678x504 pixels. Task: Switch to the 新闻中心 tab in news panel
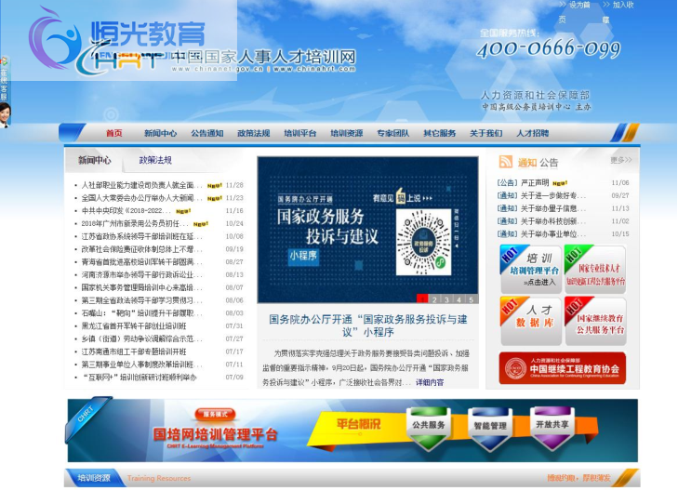point(94,160)
